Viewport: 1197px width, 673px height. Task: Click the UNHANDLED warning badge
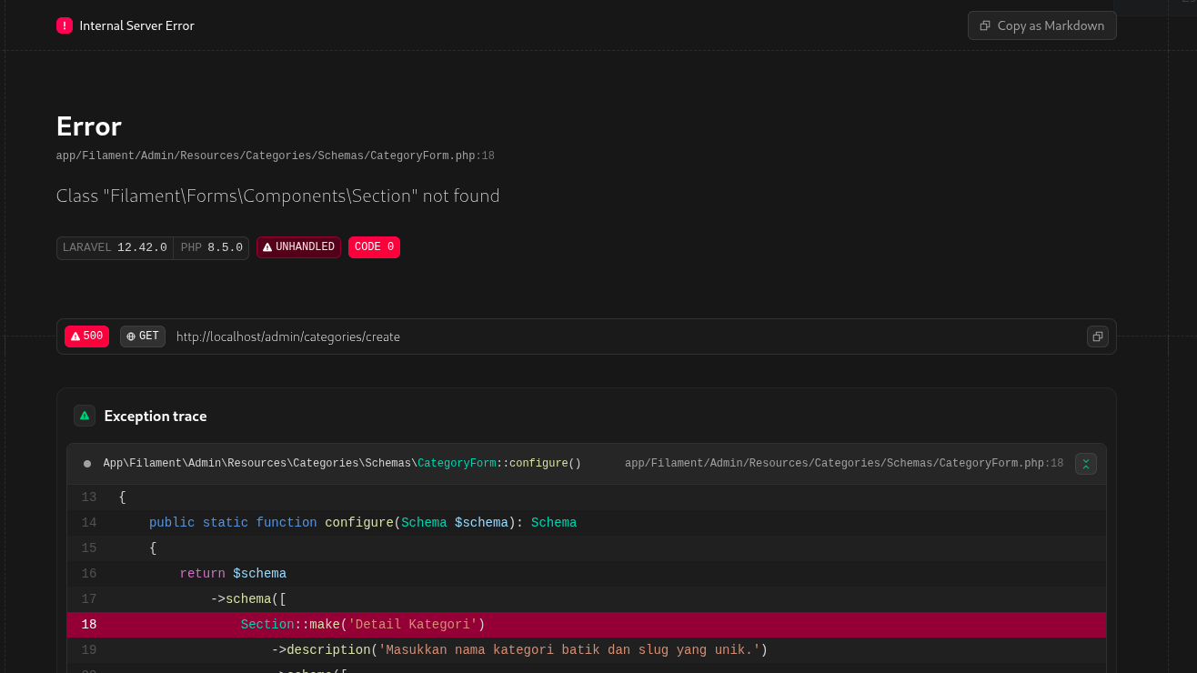point(298,247)
